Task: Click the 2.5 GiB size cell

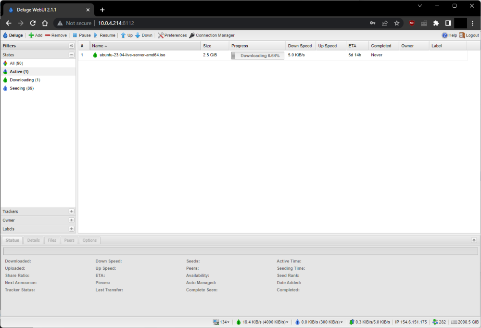Action: [210, 55]
